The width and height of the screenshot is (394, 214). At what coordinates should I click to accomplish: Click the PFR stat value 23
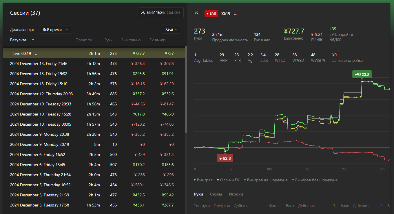pyautogui.click(x=236, y=55)
